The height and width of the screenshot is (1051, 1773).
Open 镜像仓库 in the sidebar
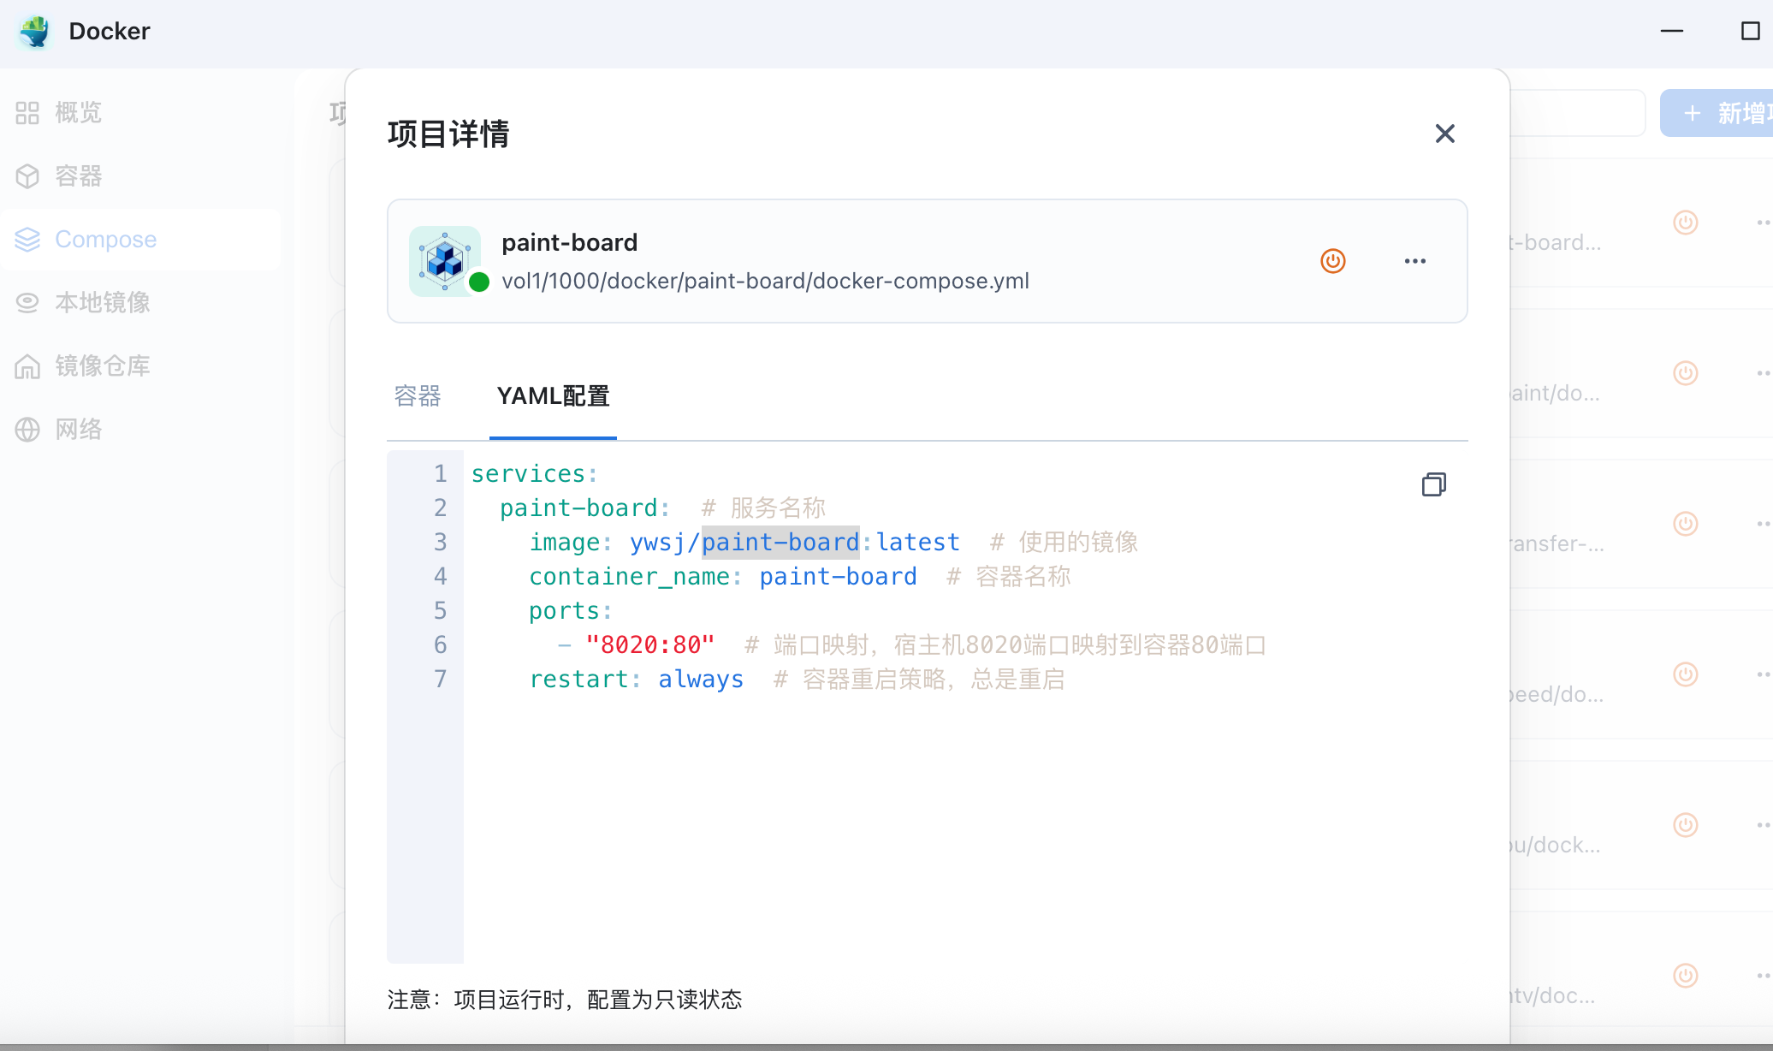point(102,366)
